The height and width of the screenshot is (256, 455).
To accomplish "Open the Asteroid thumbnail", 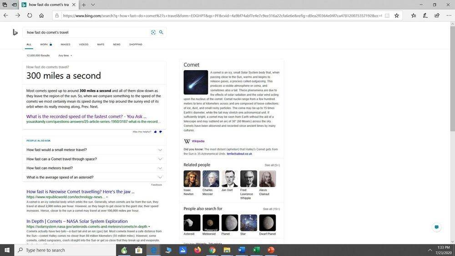I will coord(192,223).
